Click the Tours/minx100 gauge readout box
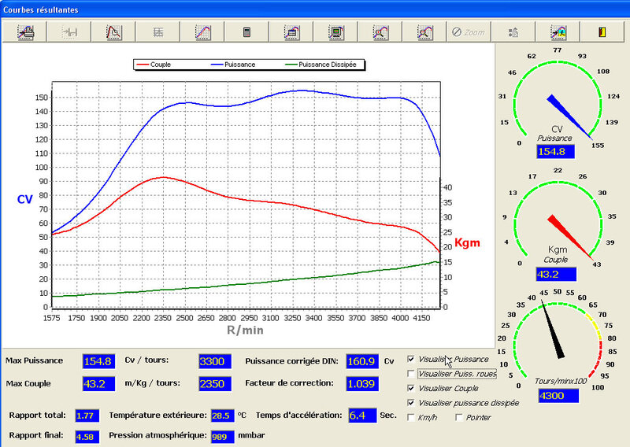This screenshot has width=630, height=447. point(557,396)
